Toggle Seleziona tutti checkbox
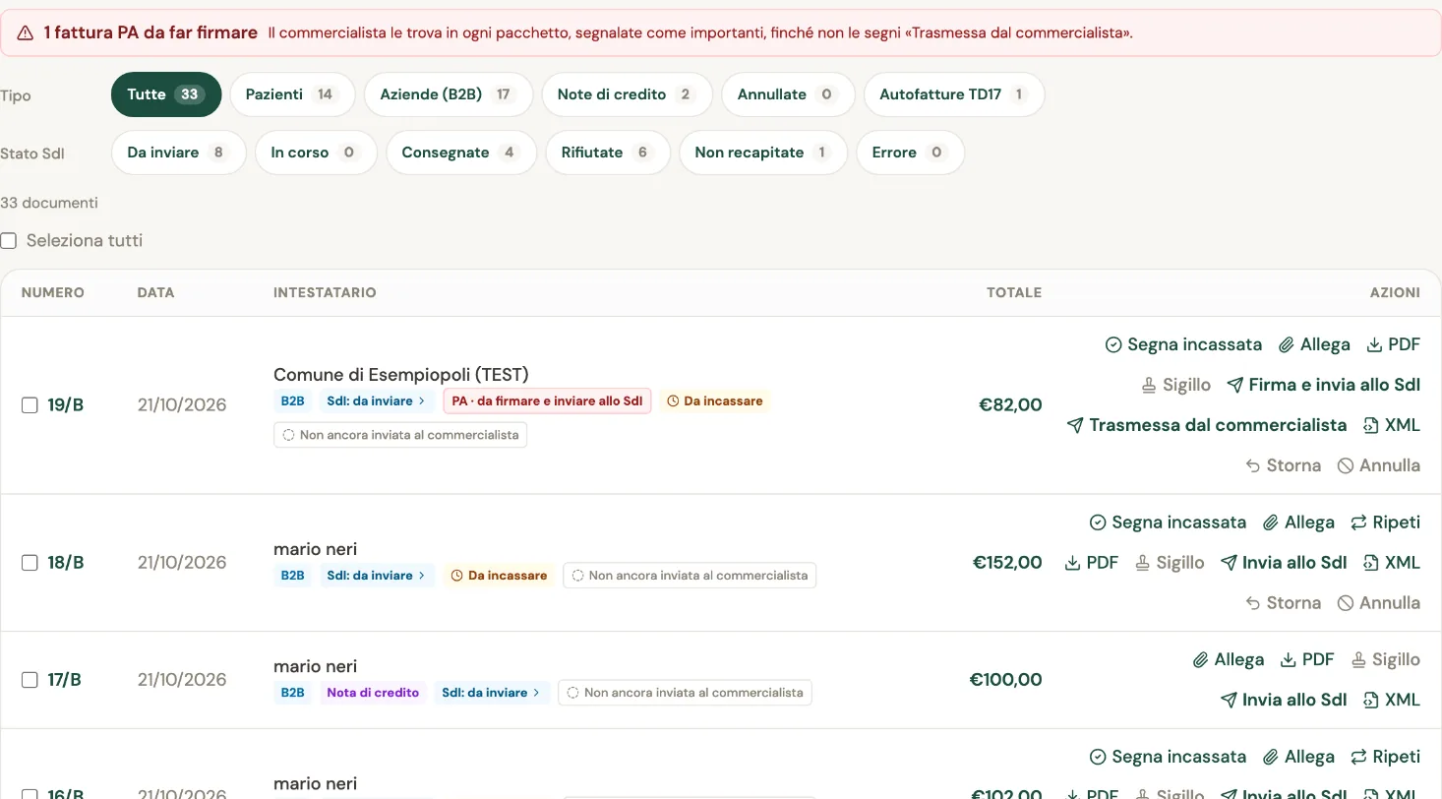This screenshot has height=799, width=1442. click(x=9, y=241)
